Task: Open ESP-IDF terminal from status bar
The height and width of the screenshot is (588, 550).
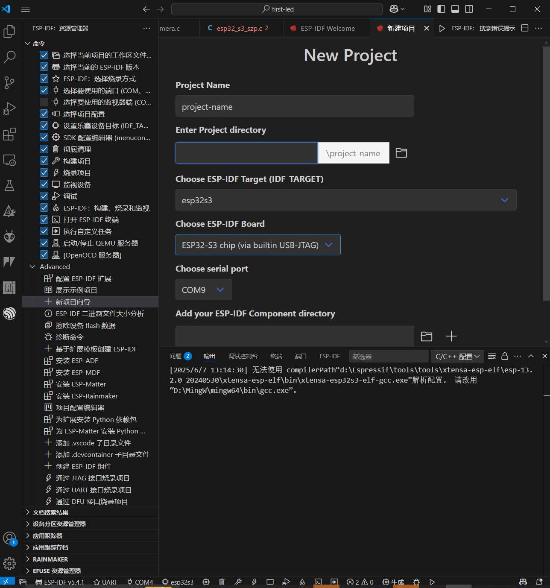Action: (318, 582)
